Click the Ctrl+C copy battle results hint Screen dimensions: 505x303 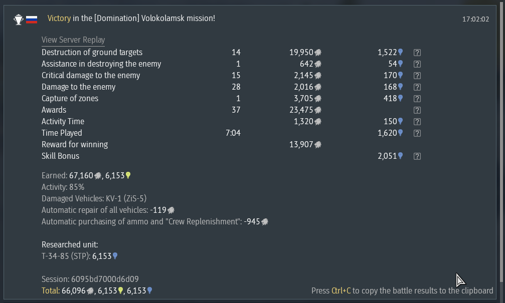pyautogui.click(x=402, y=290)
